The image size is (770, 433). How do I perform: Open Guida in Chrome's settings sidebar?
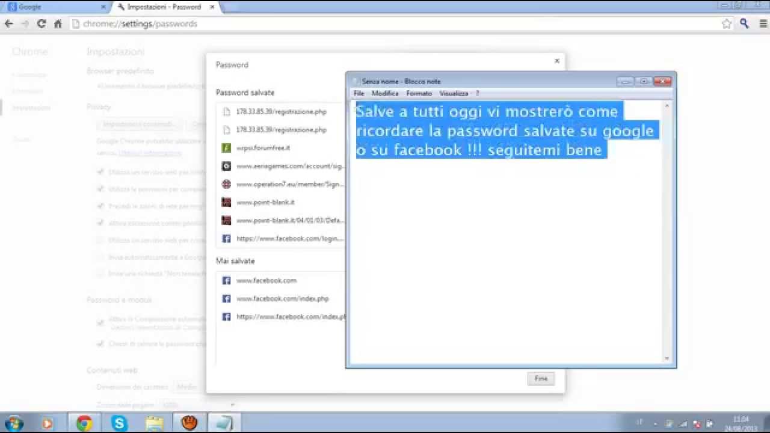click(x=21, y=140)
